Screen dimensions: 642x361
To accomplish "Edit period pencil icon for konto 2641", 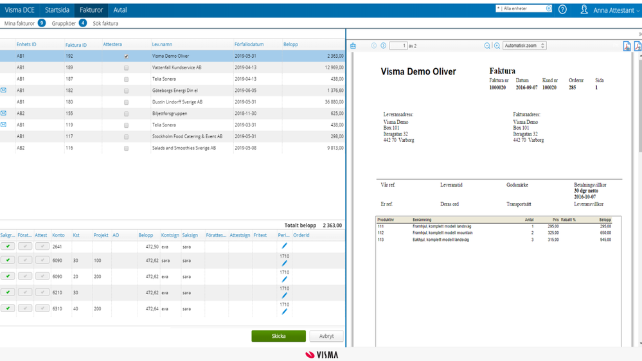I will [284, 246].
